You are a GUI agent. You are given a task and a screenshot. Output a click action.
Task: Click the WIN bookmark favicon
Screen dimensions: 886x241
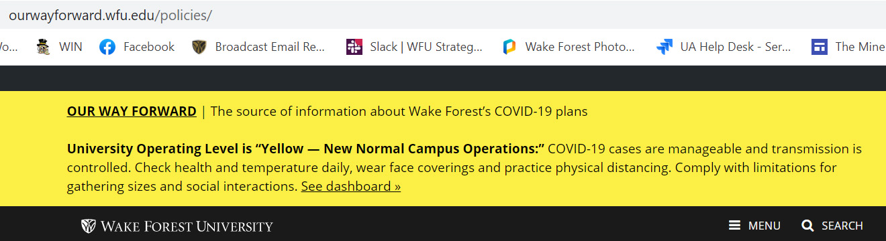pos(44,47)
